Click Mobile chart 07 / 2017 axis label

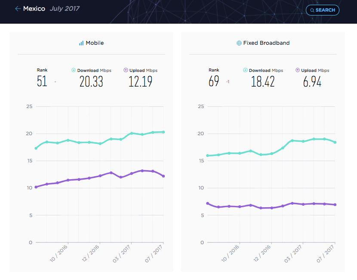pyautogui.click(x=154, y=253)
